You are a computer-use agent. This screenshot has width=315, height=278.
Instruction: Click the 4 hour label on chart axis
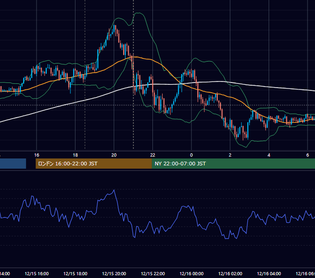point(269,155)
